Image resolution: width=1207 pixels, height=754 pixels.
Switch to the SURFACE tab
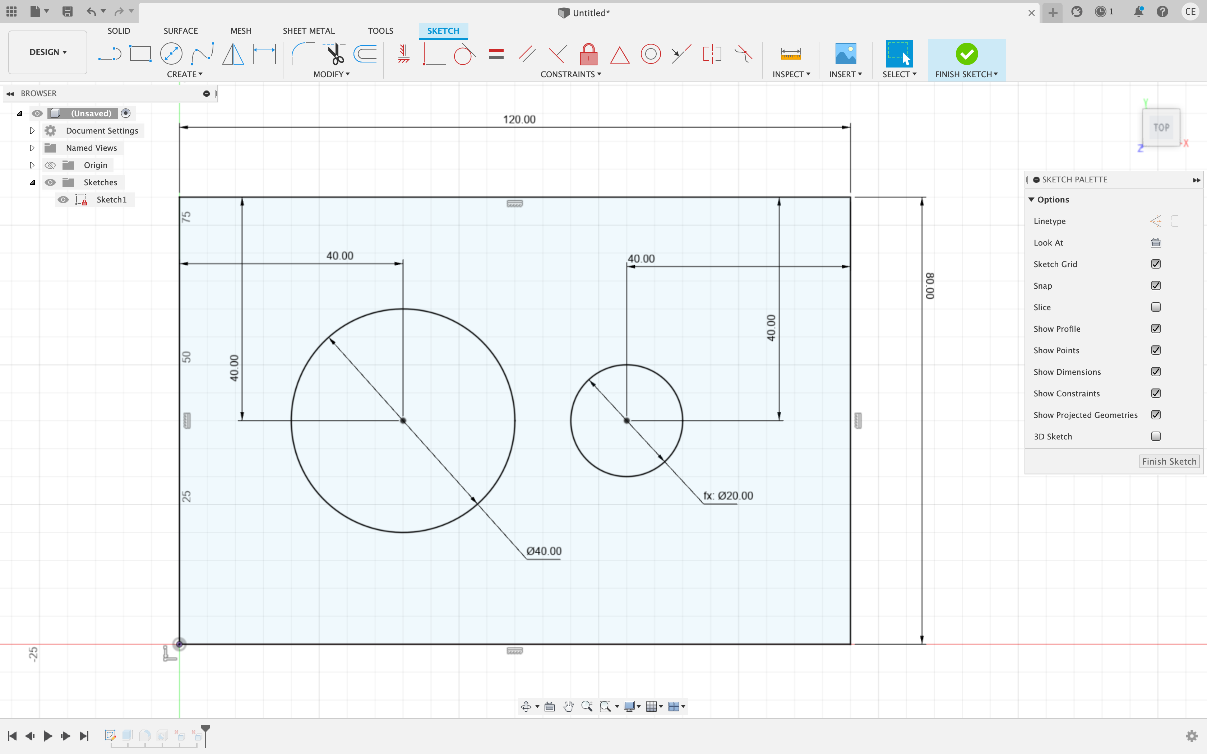click(181, 31)
